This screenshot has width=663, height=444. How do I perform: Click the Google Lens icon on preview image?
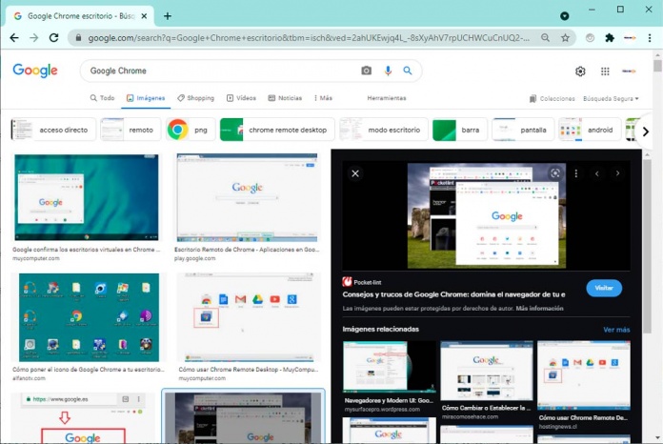(x=555, y=173)
